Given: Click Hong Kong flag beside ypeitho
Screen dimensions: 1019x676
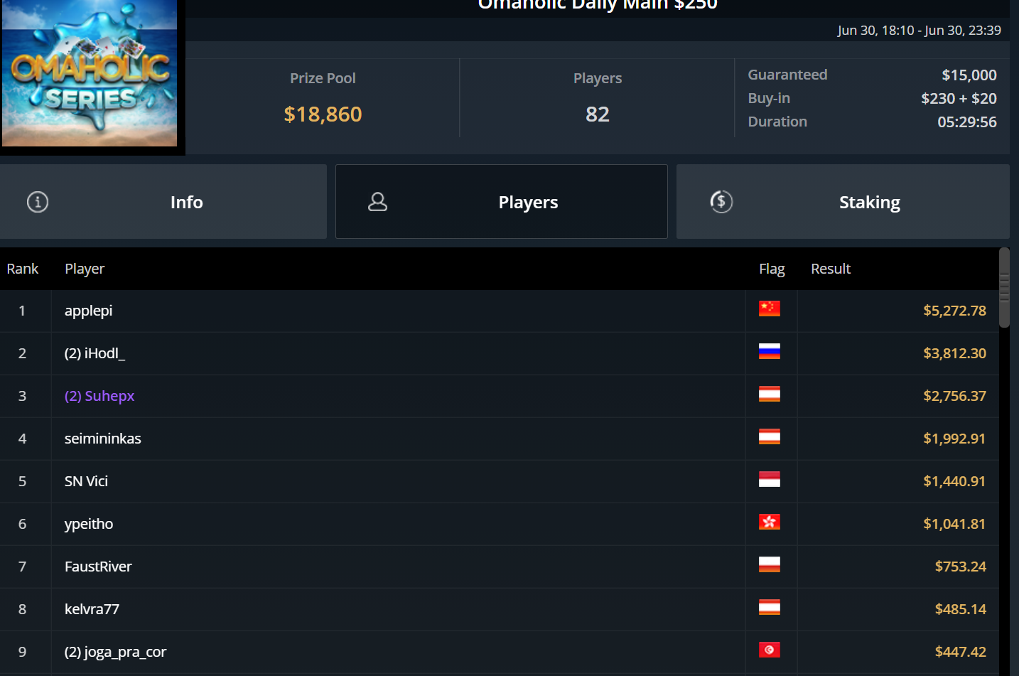Looking at the screenshot, I should point(770,522).
